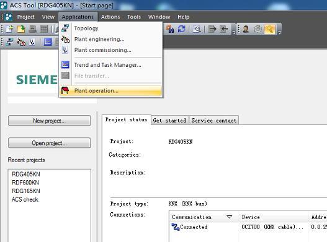Image resolution: width=327 pixels, height=242 pixels.
Task: Click the Open project... button
Action: pyautogui.click(x=50, y=143)
